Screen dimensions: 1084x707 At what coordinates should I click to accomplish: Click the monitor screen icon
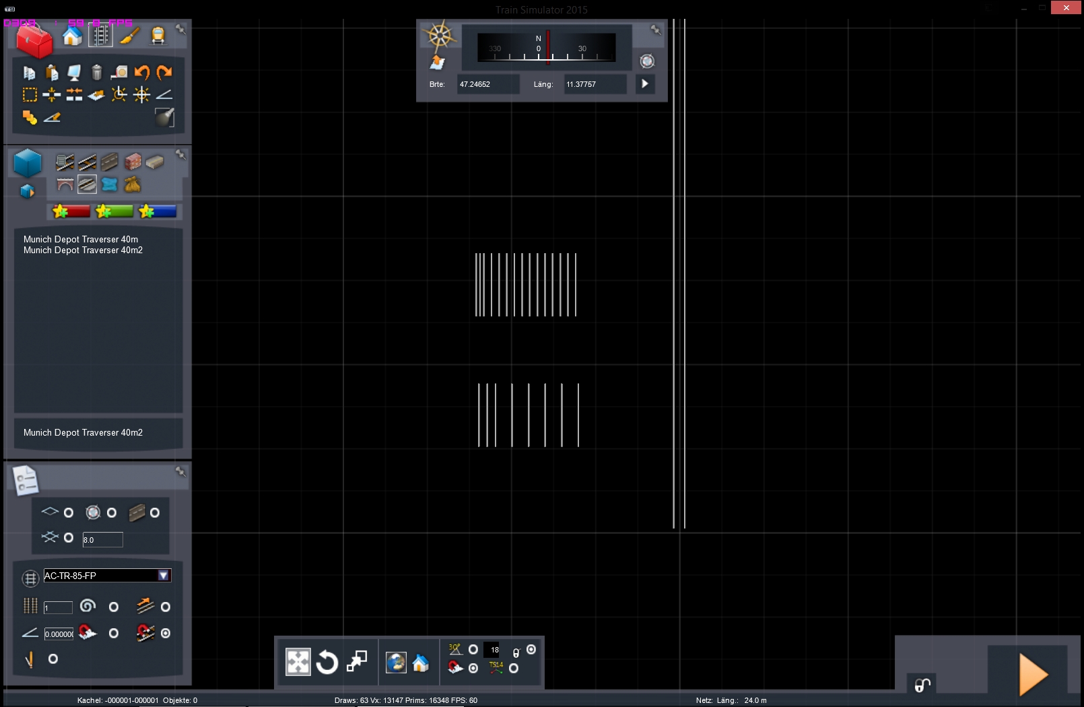pyautogui.click(x=74, y=72)
